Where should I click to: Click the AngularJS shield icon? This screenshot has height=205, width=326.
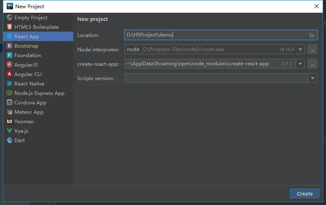tap(9, 64)
